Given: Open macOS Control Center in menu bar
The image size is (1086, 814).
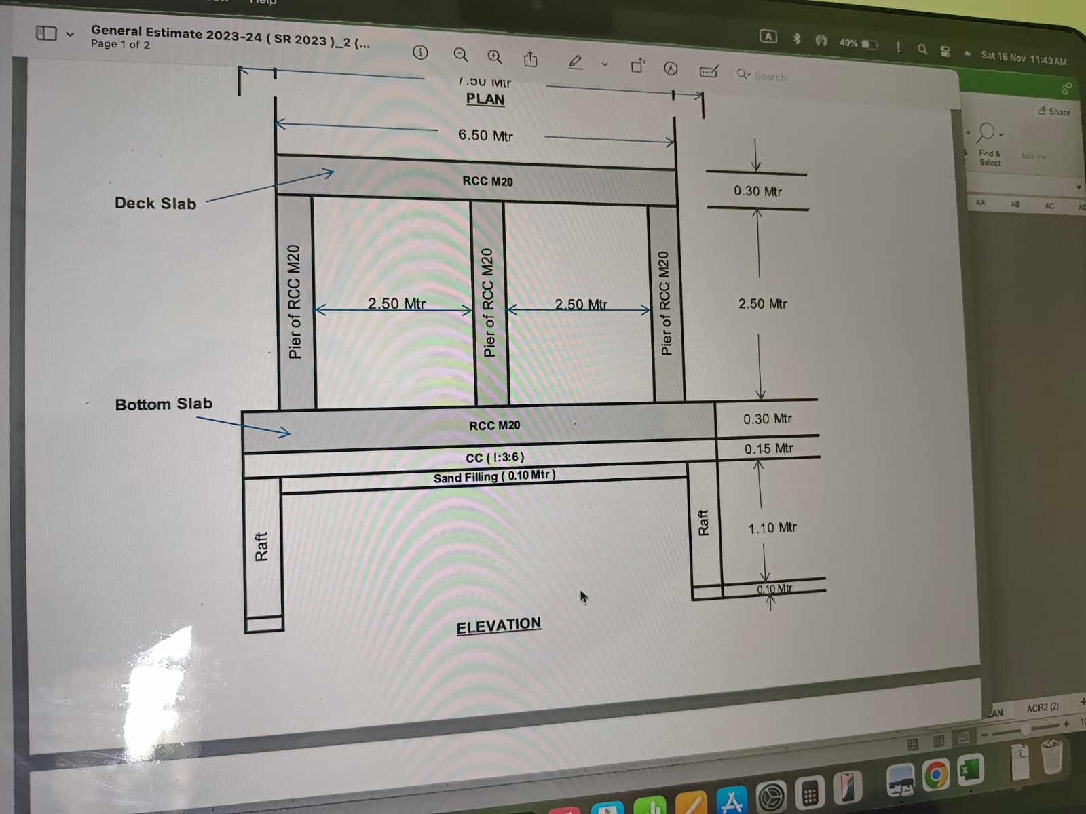Looking at the screenshot, I should point(945,51).
